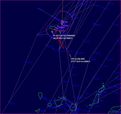Click the VASTO waypoint label
The width and height of the screenshot is (121, 114).
106,66
